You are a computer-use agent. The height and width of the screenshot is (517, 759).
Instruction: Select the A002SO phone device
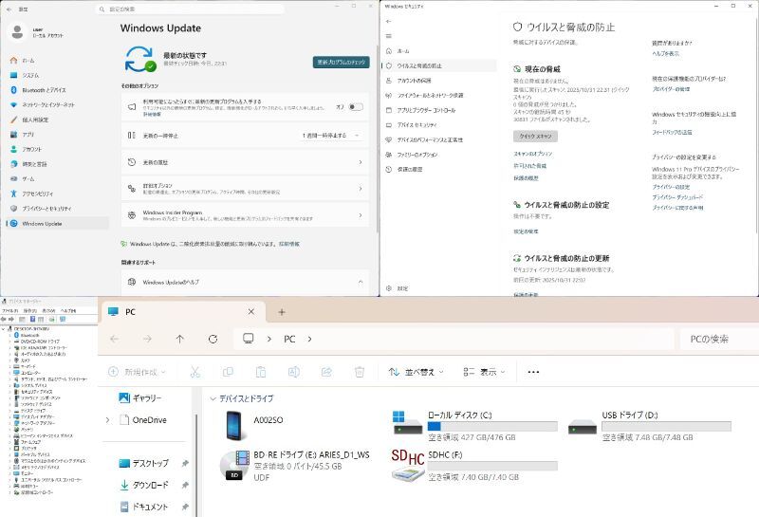254,425
